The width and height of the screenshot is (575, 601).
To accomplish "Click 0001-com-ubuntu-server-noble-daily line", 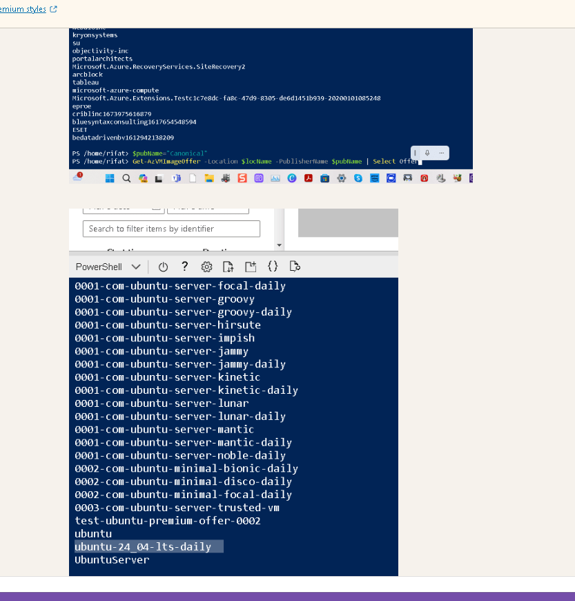I will (180, 455).
